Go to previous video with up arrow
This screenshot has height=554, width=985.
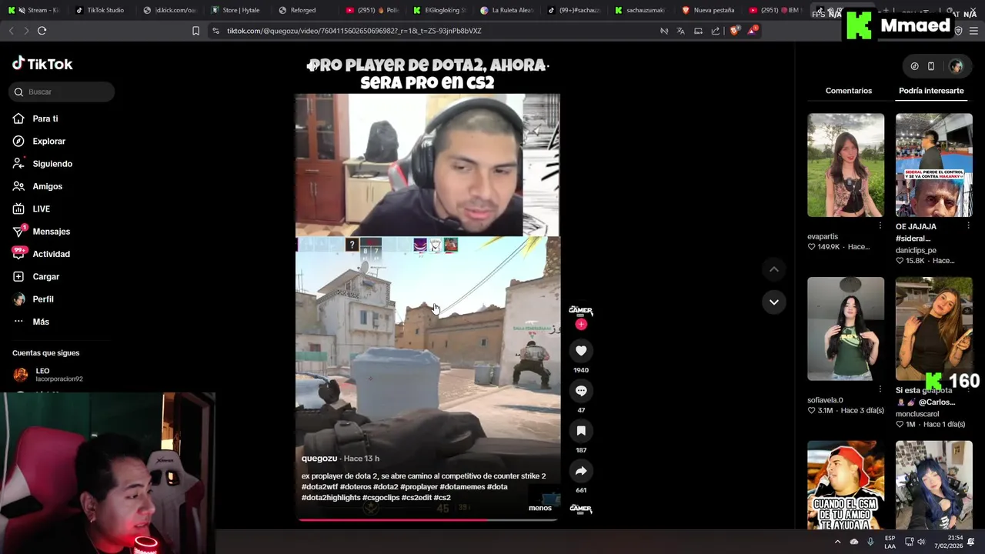[774, 269]
